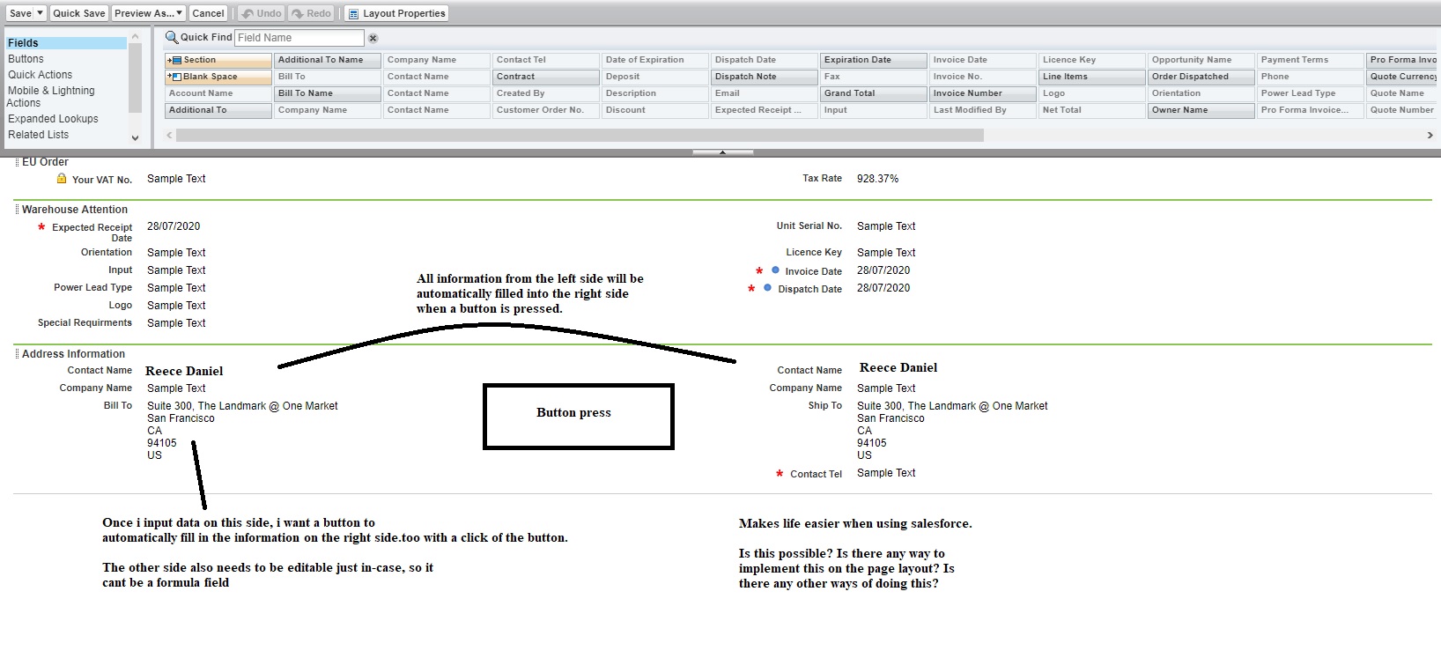
Task: Select the Expiration Date palette field
Action: point(874,60)
